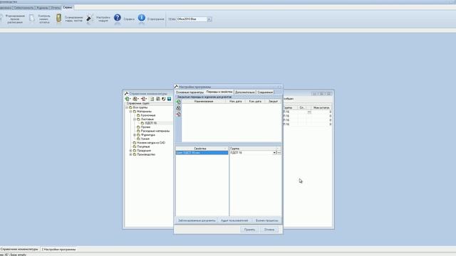
Task: Collapse the Листовые tree node
Action: pos(135,119)
